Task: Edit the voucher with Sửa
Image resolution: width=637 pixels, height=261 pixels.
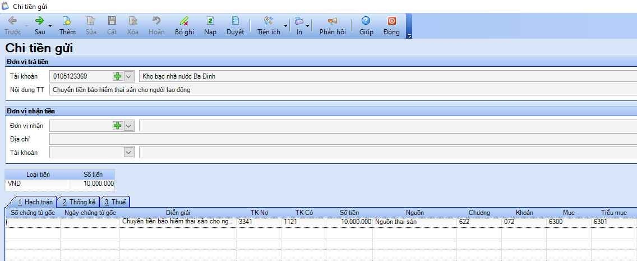Action: click(x=91, y=26)
